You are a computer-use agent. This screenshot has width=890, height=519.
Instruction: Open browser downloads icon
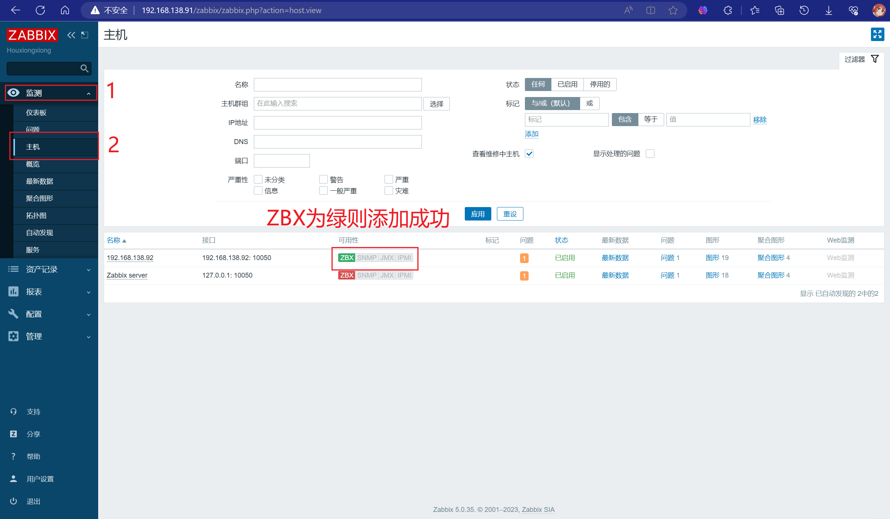(828, 10)
